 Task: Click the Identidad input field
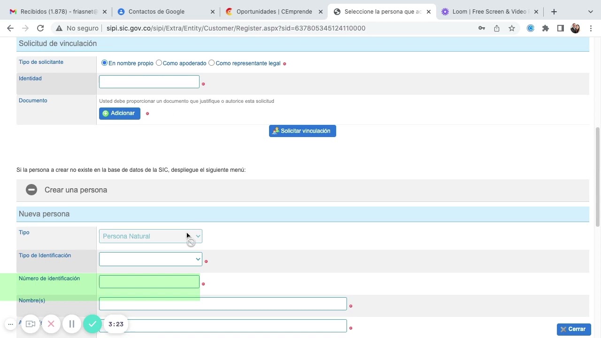[149, 82]
